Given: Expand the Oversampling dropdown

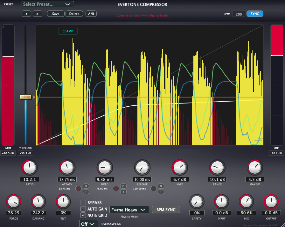Looking at the screenshot, I should tap(88, 224).
